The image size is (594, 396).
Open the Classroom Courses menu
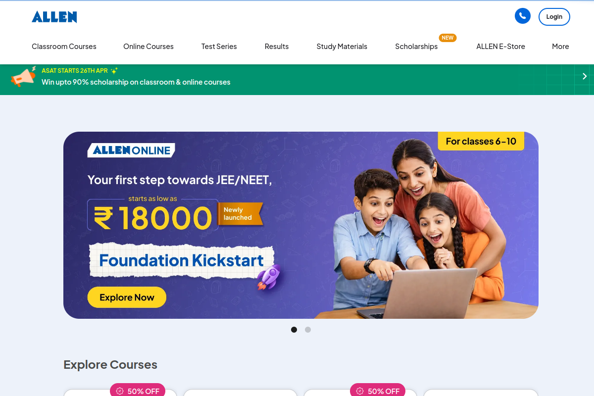click(x=64, y=47)
